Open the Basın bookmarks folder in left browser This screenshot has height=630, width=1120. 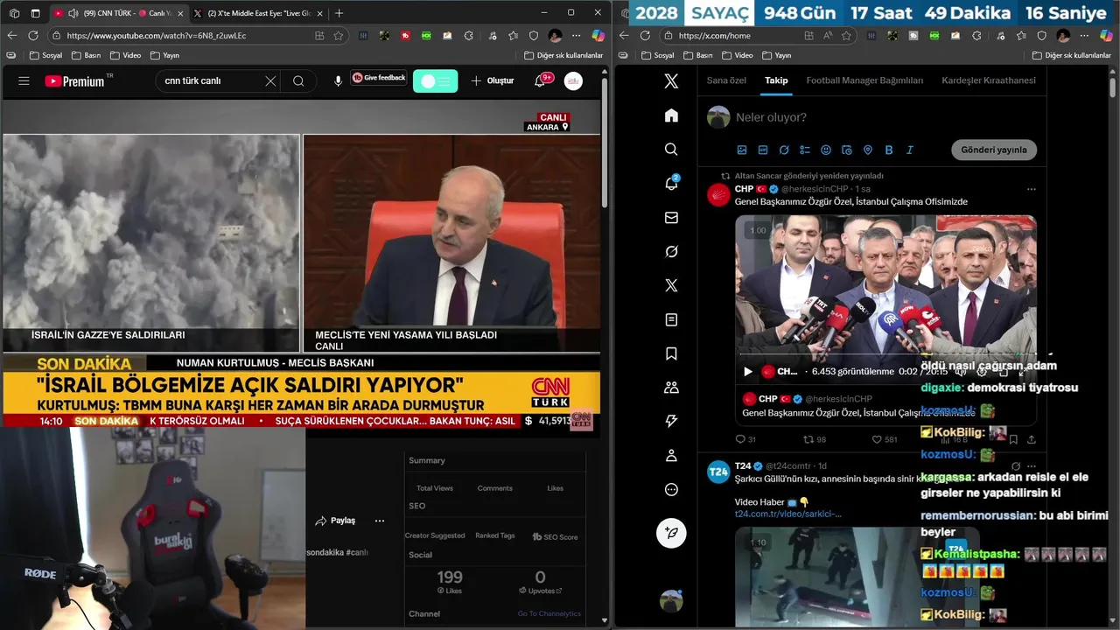86,55
